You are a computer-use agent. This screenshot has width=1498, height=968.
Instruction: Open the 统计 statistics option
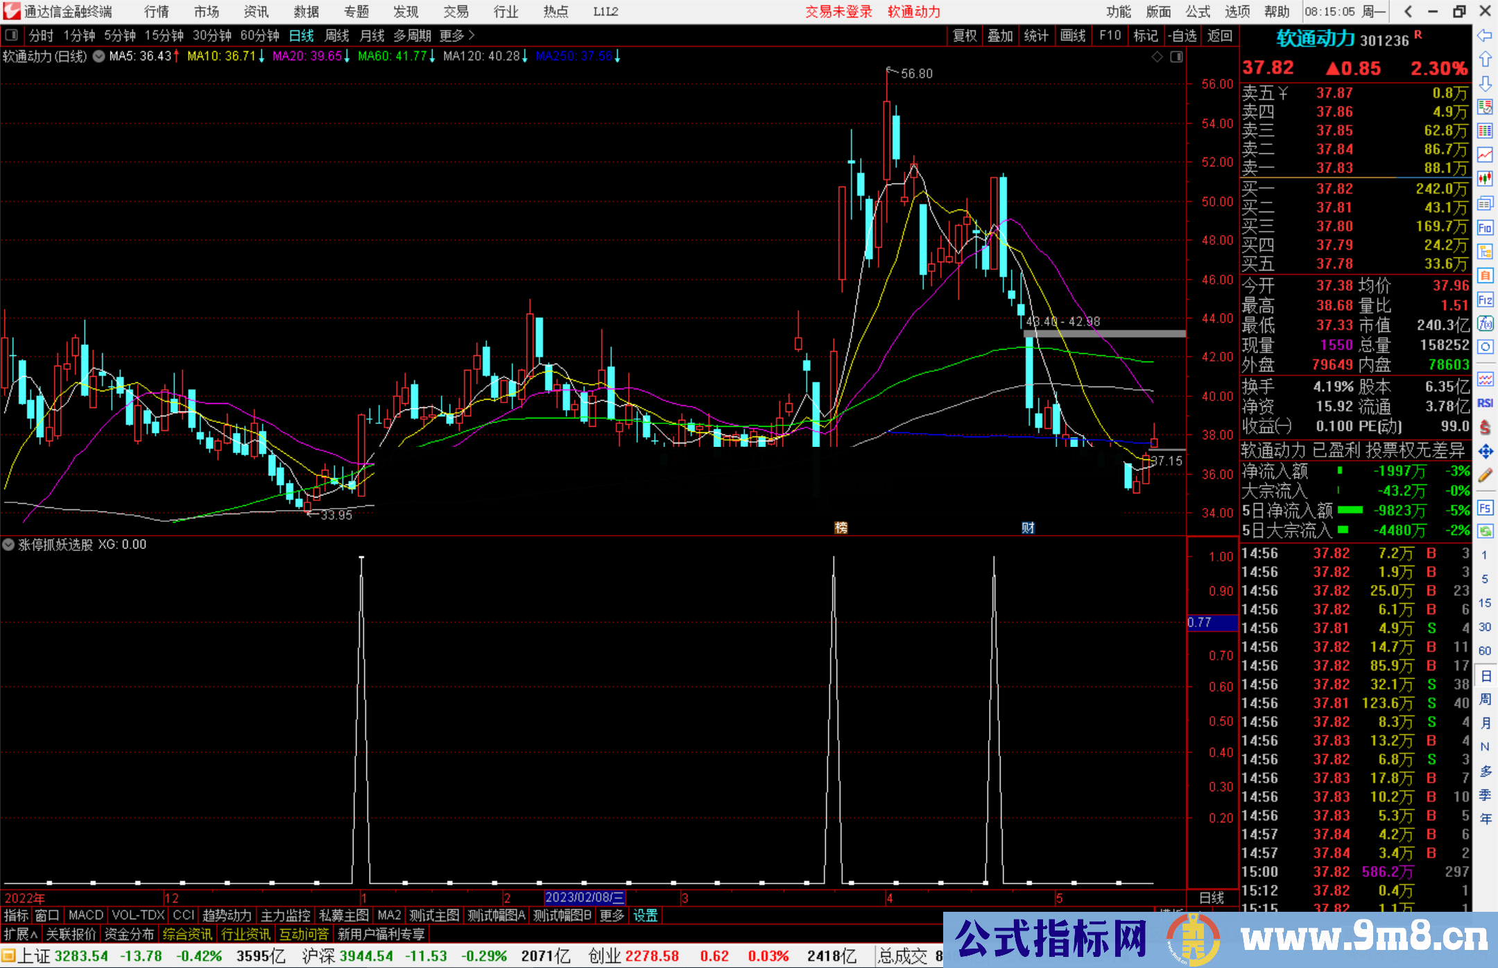pos(1037,35)
